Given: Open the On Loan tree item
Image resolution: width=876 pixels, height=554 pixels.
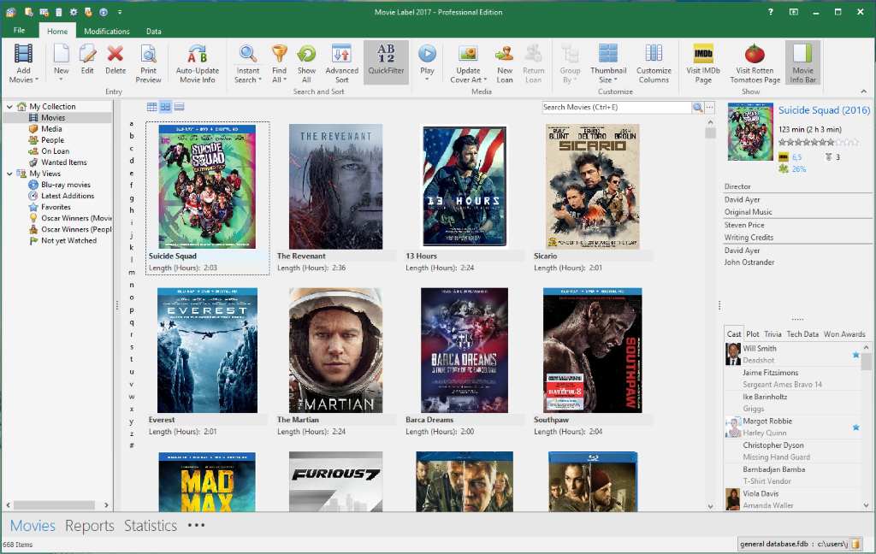Looking at the screenshot, I should [56, 150].
